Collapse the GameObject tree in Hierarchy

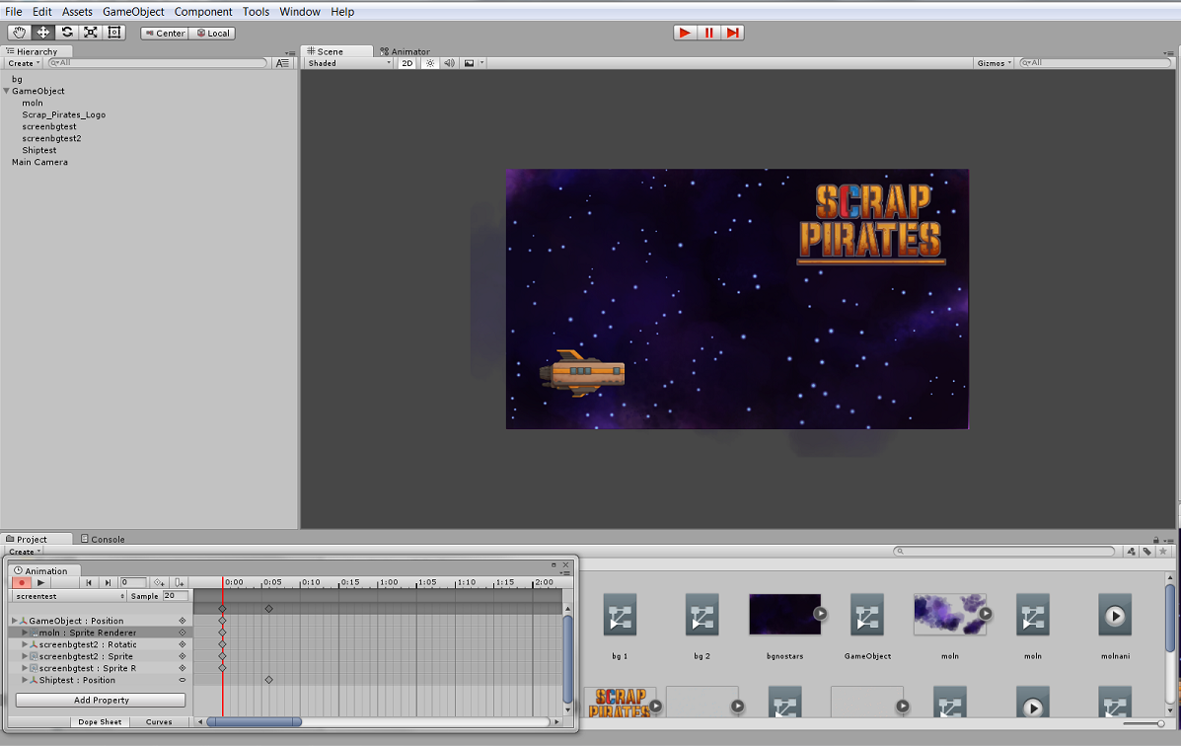pos(7,91)
